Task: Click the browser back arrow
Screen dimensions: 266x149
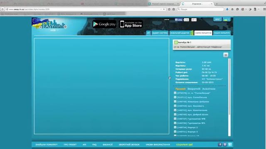Action: (2, 9)
